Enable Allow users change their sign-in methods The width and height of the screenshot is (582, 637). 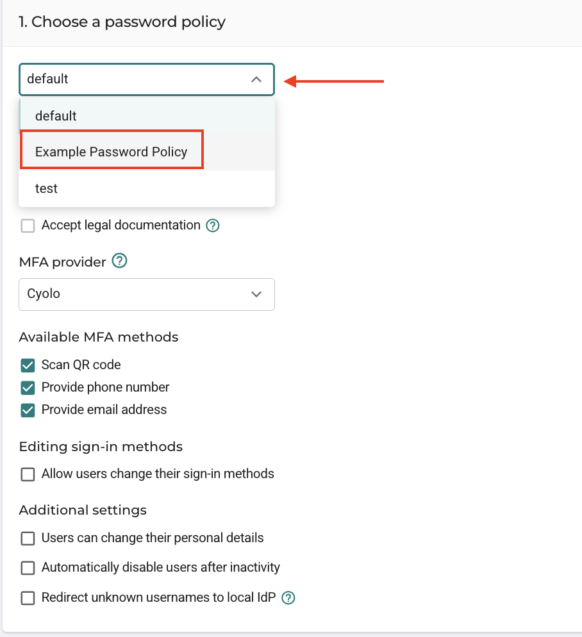(28, 474)
